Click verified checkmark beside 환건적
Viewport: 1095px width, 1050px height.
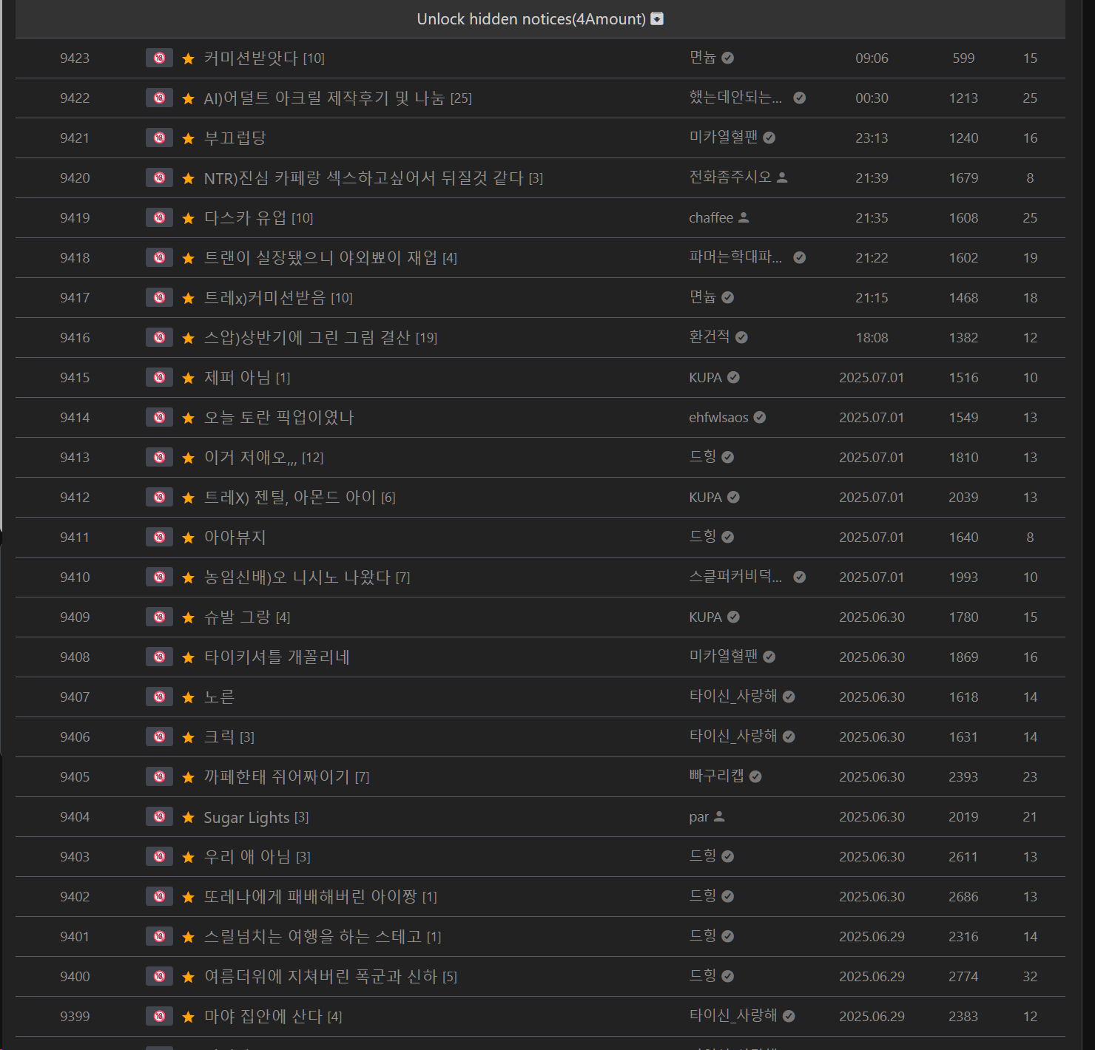click(741, 337)
